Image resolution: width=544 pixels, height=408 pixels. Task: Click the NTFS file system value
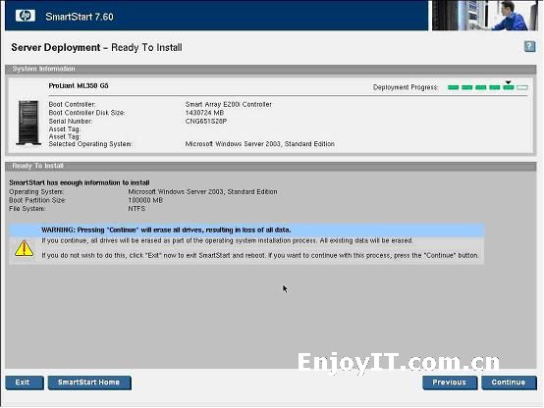[136, 209]
